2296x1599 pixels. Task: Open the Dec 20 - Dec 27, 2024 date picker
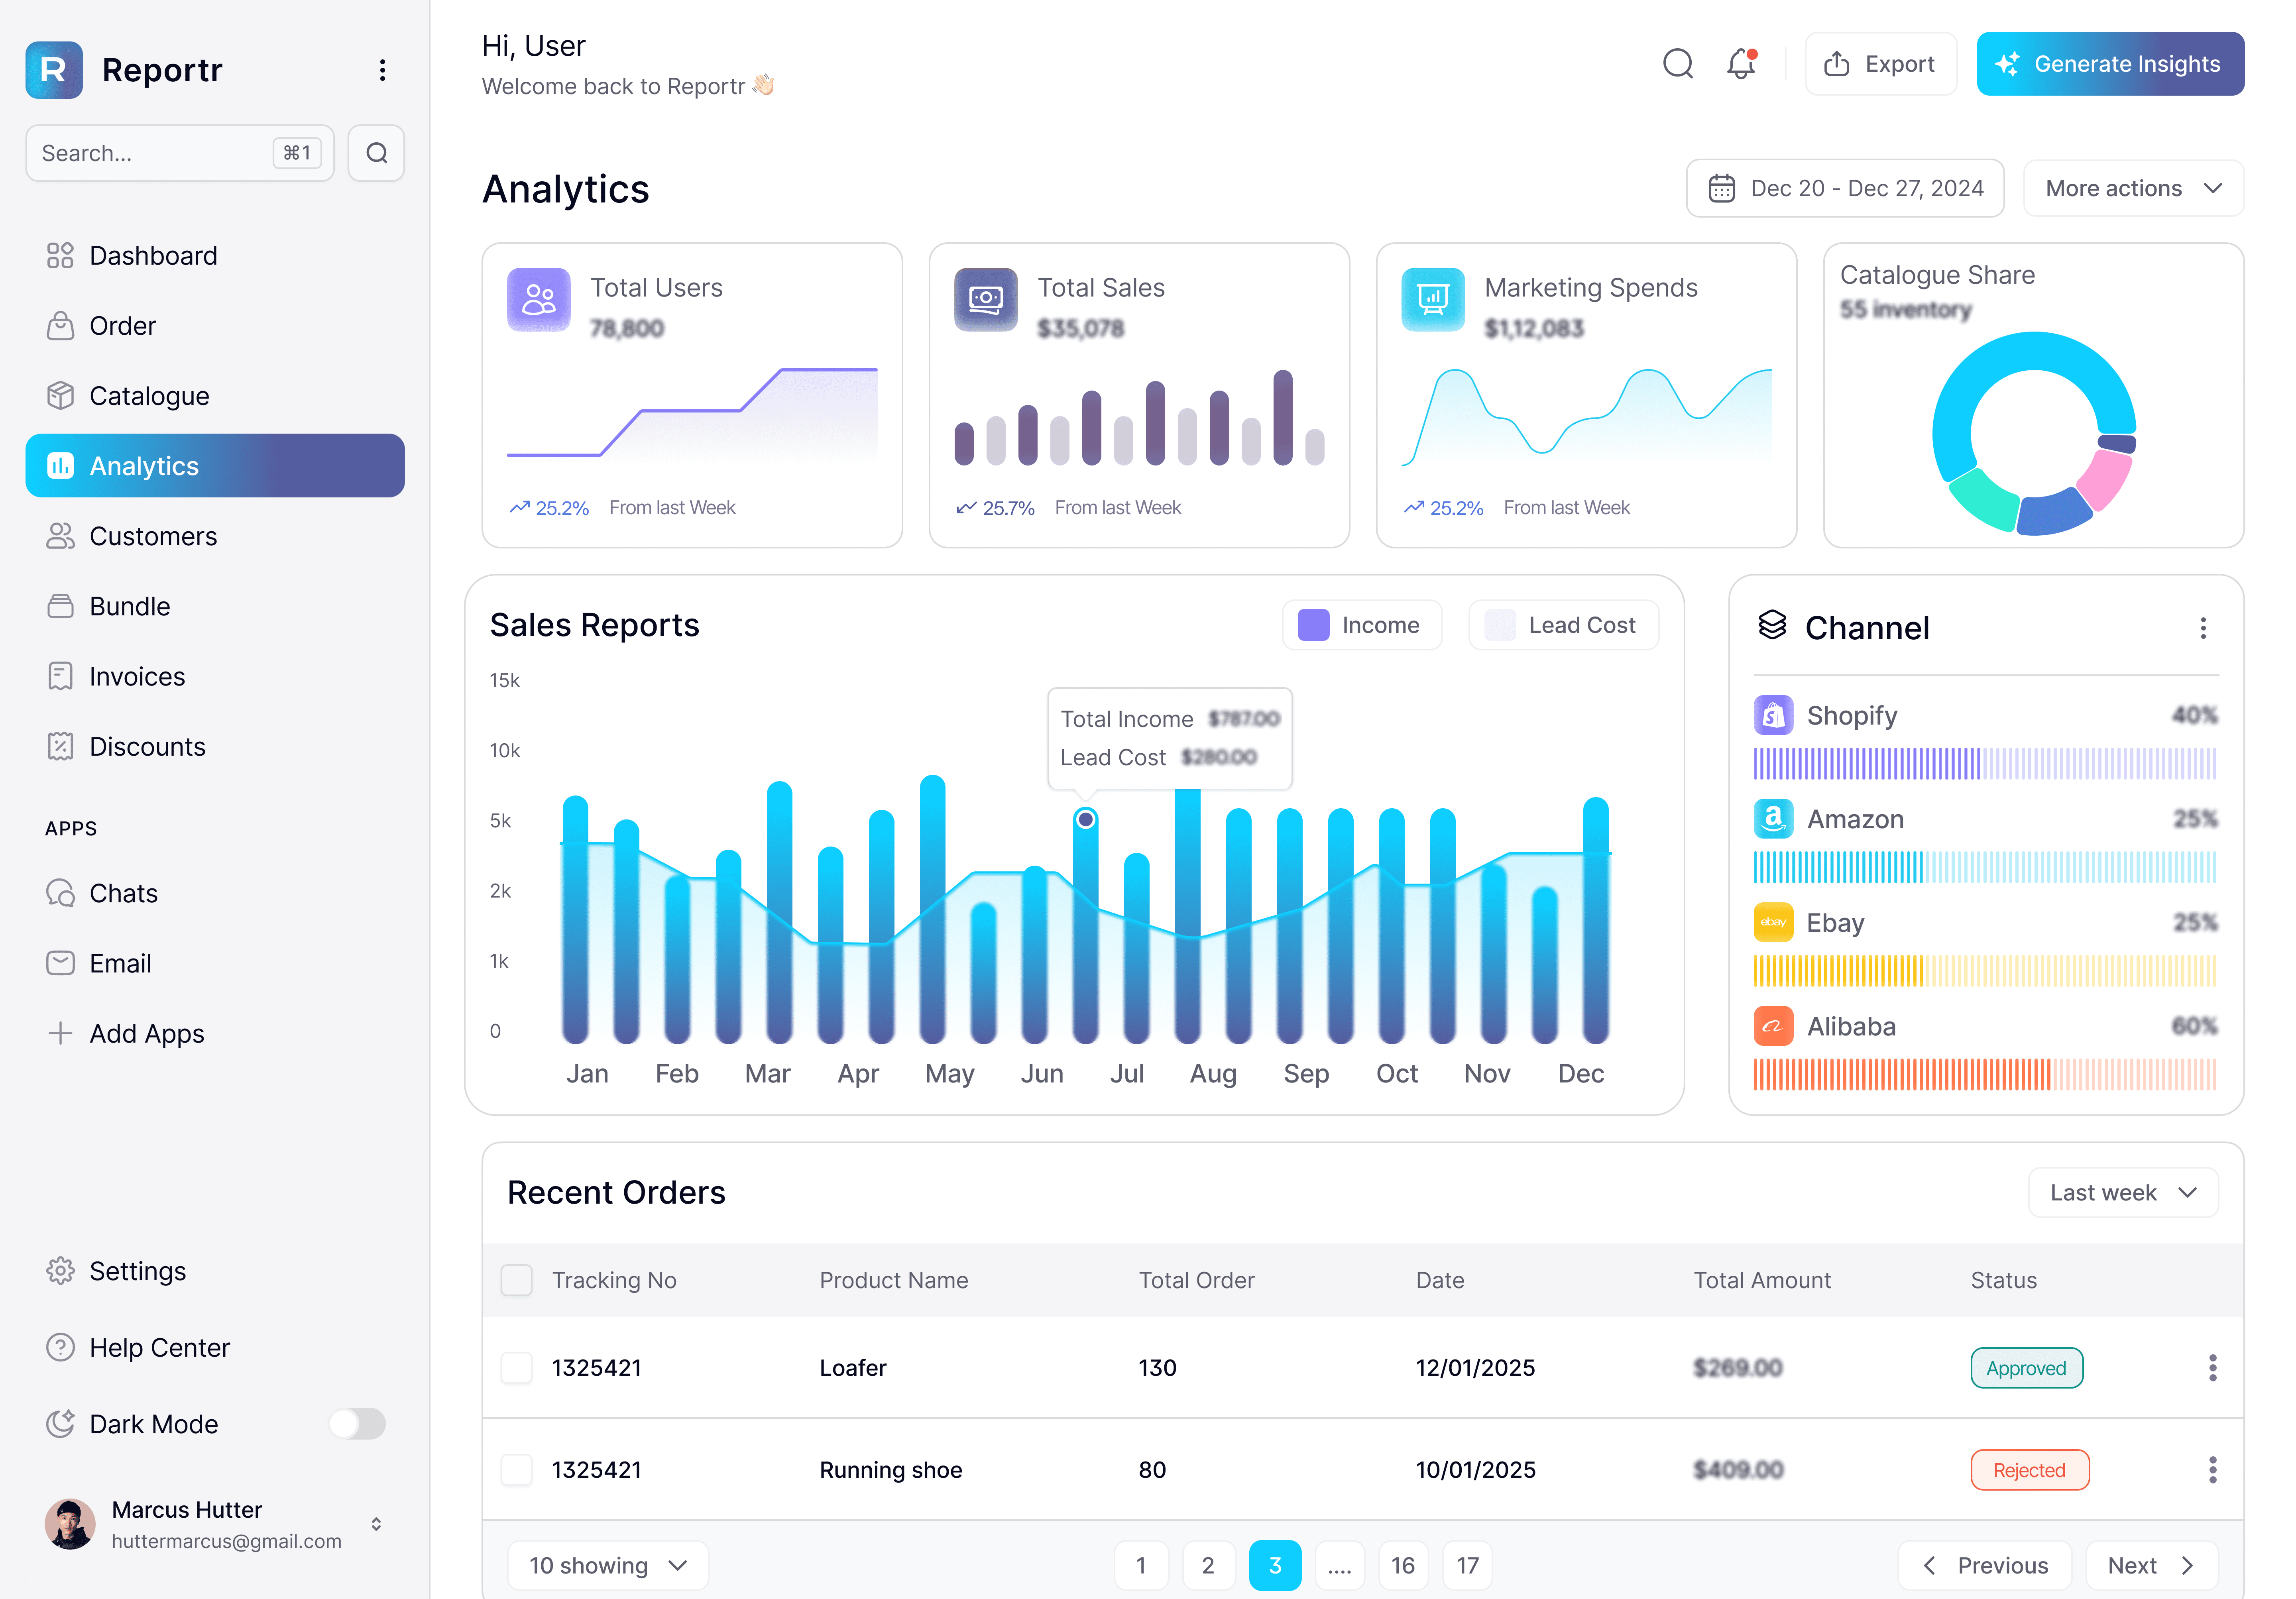pos(1845,188)
